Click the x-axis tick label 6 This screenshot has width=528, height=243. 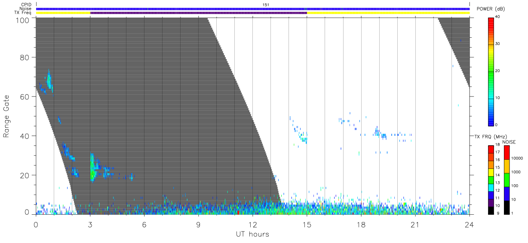pyautogui.click(x=144, y=225)
